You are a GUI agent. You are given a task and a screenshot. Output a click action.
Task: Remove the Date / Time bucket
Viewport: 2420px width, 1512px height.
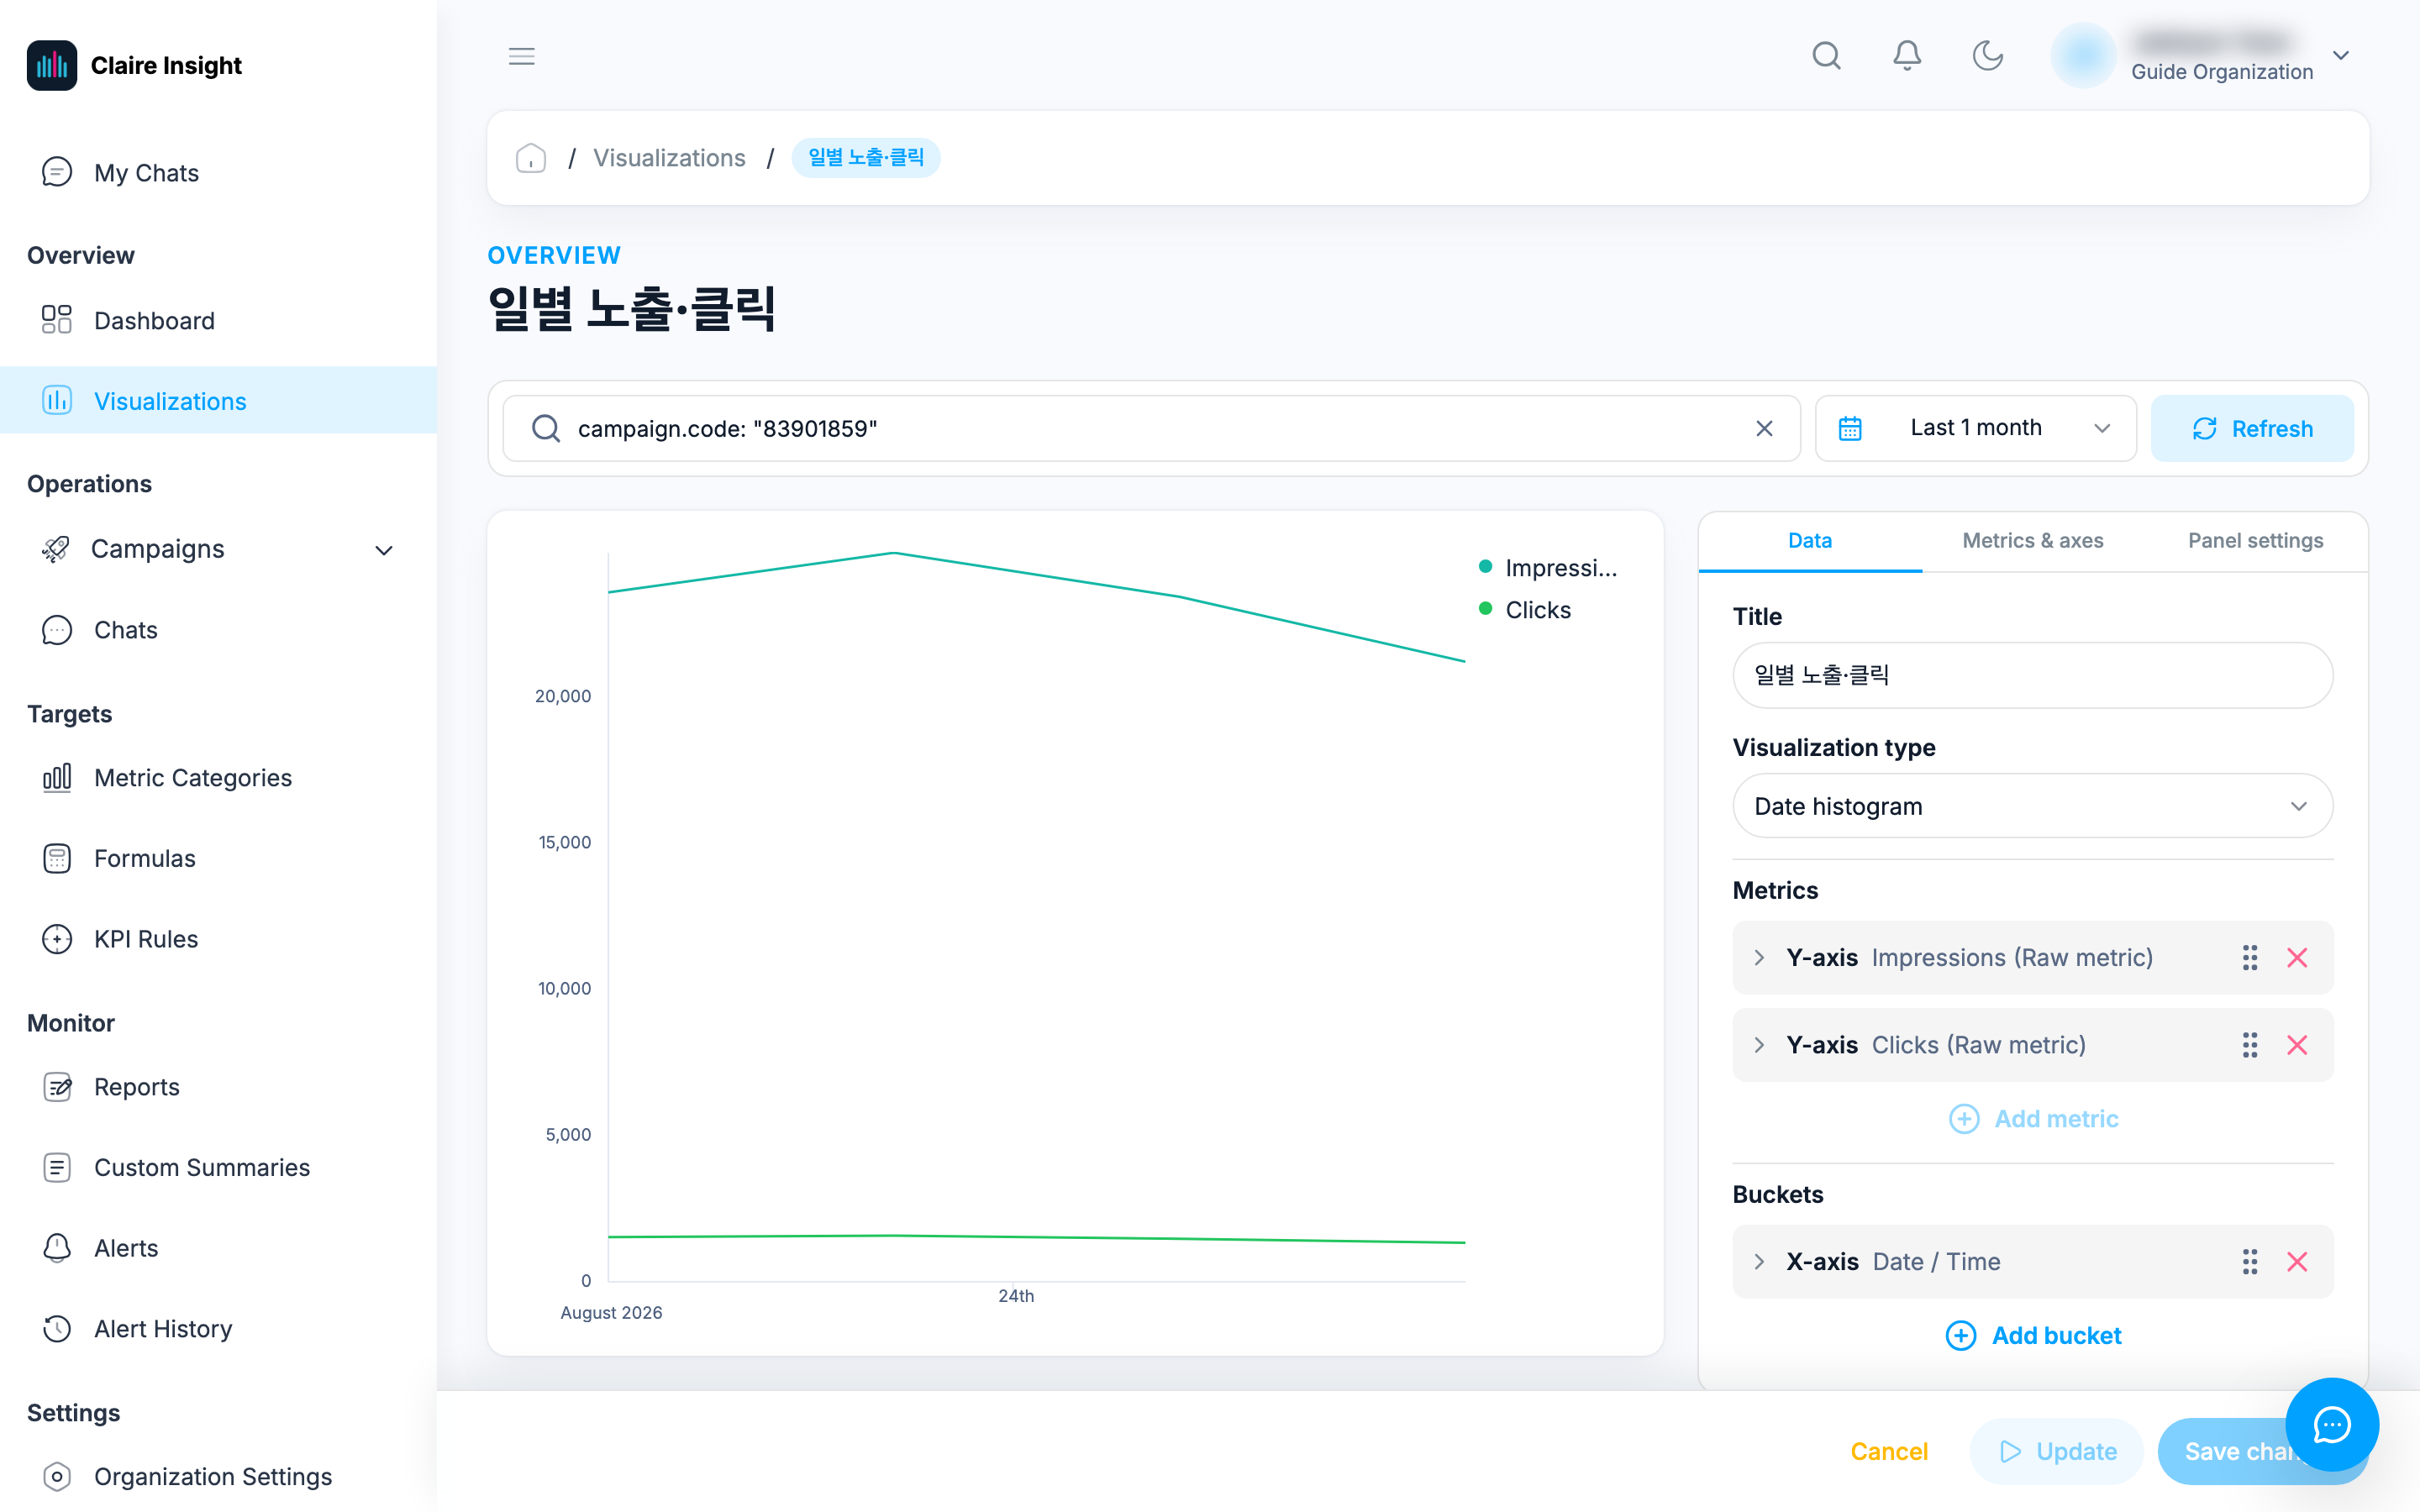coord(2297,1262)
